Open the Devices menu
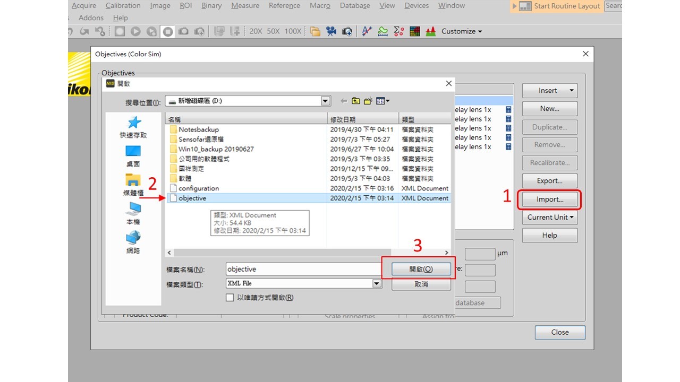Image resolution: width=680 pixels, height=382 pixels. click(x=416, y=5)
